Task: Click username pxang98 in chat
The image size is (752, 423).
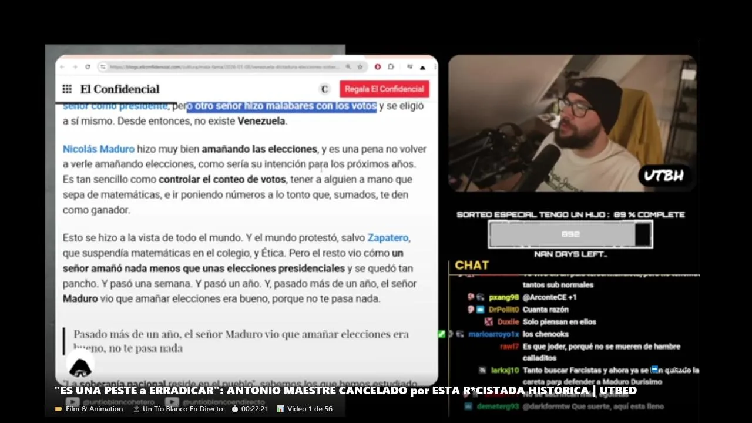Action: pyautogui.click(x=503, y=297)
